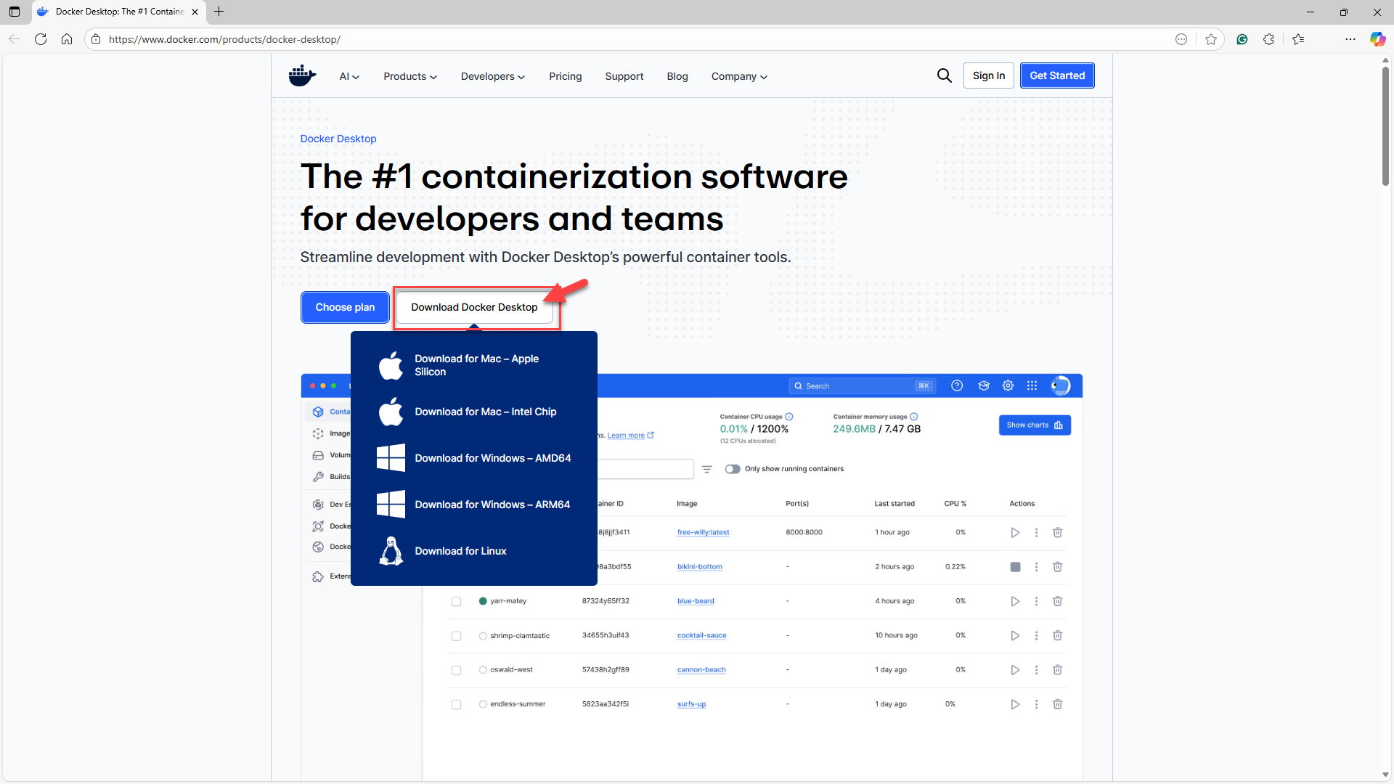Run the yarr-matey container with the play icon
Image resolution: width=1394 pixels, height=784 pixels.
(x=1014, y=601)
